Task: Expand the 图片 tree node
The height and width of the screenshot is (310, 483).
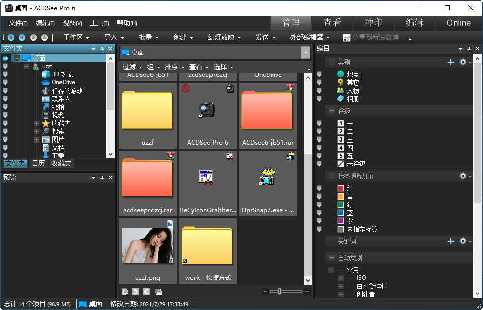Action: [36, 139]
